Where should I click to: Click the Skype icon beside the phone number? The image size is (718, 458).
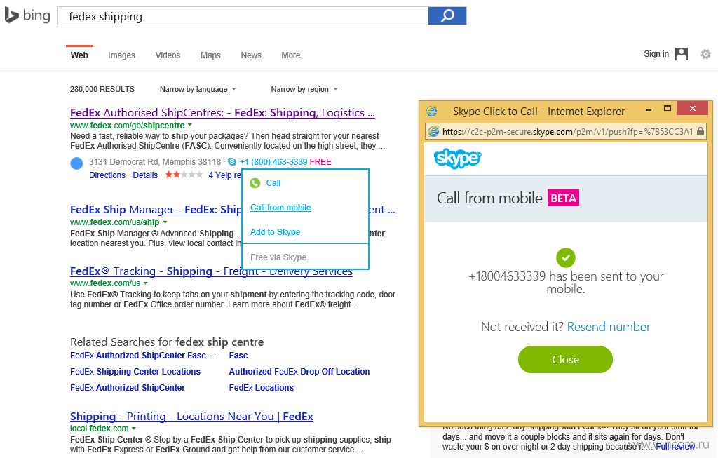[231, 162]
